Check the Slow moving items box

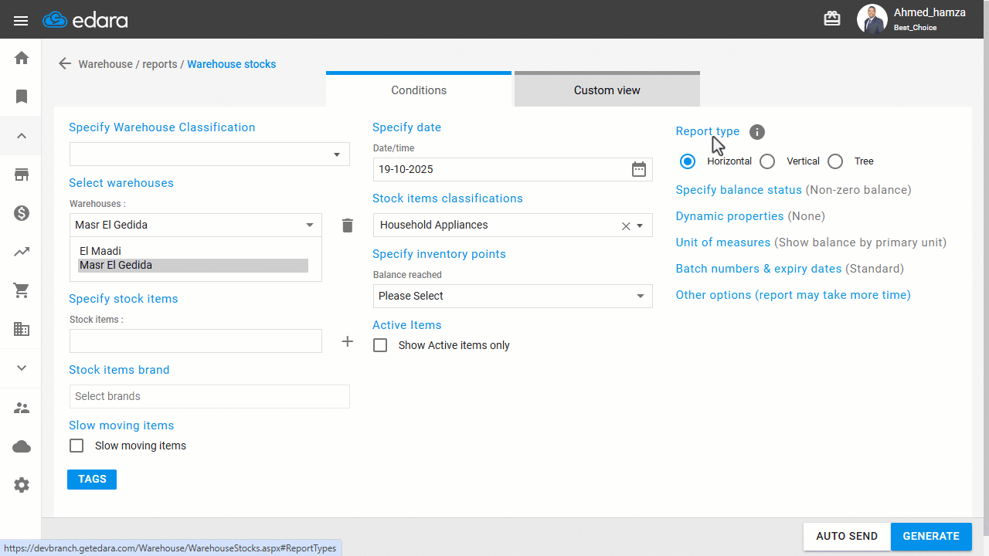click(x=76, y=446)
